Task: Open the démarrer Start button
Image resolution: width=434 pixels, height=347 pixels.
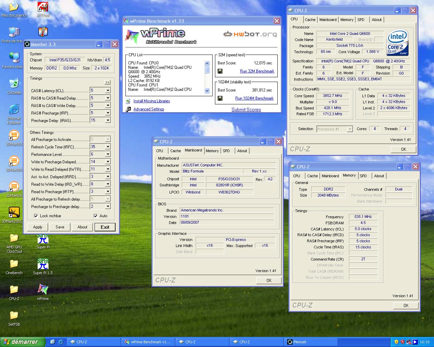Action: 22,342
